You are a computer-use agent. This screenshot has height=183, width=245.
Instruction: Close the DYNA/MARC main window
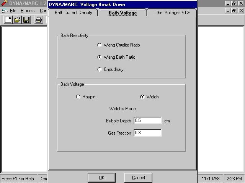241,3
